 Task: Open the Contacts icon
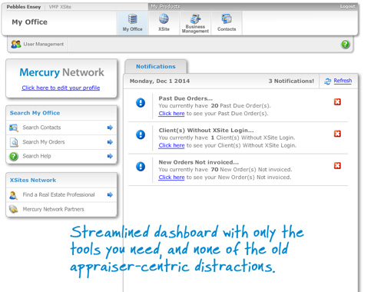[227, 19]
